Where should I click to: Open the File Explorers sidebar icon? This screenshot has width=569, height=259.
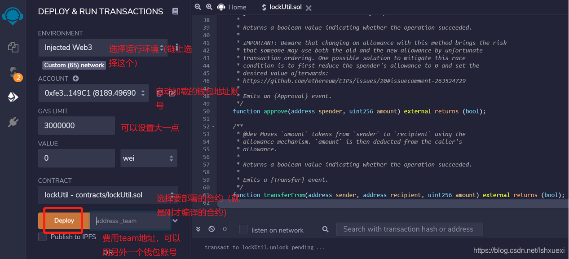13,47
